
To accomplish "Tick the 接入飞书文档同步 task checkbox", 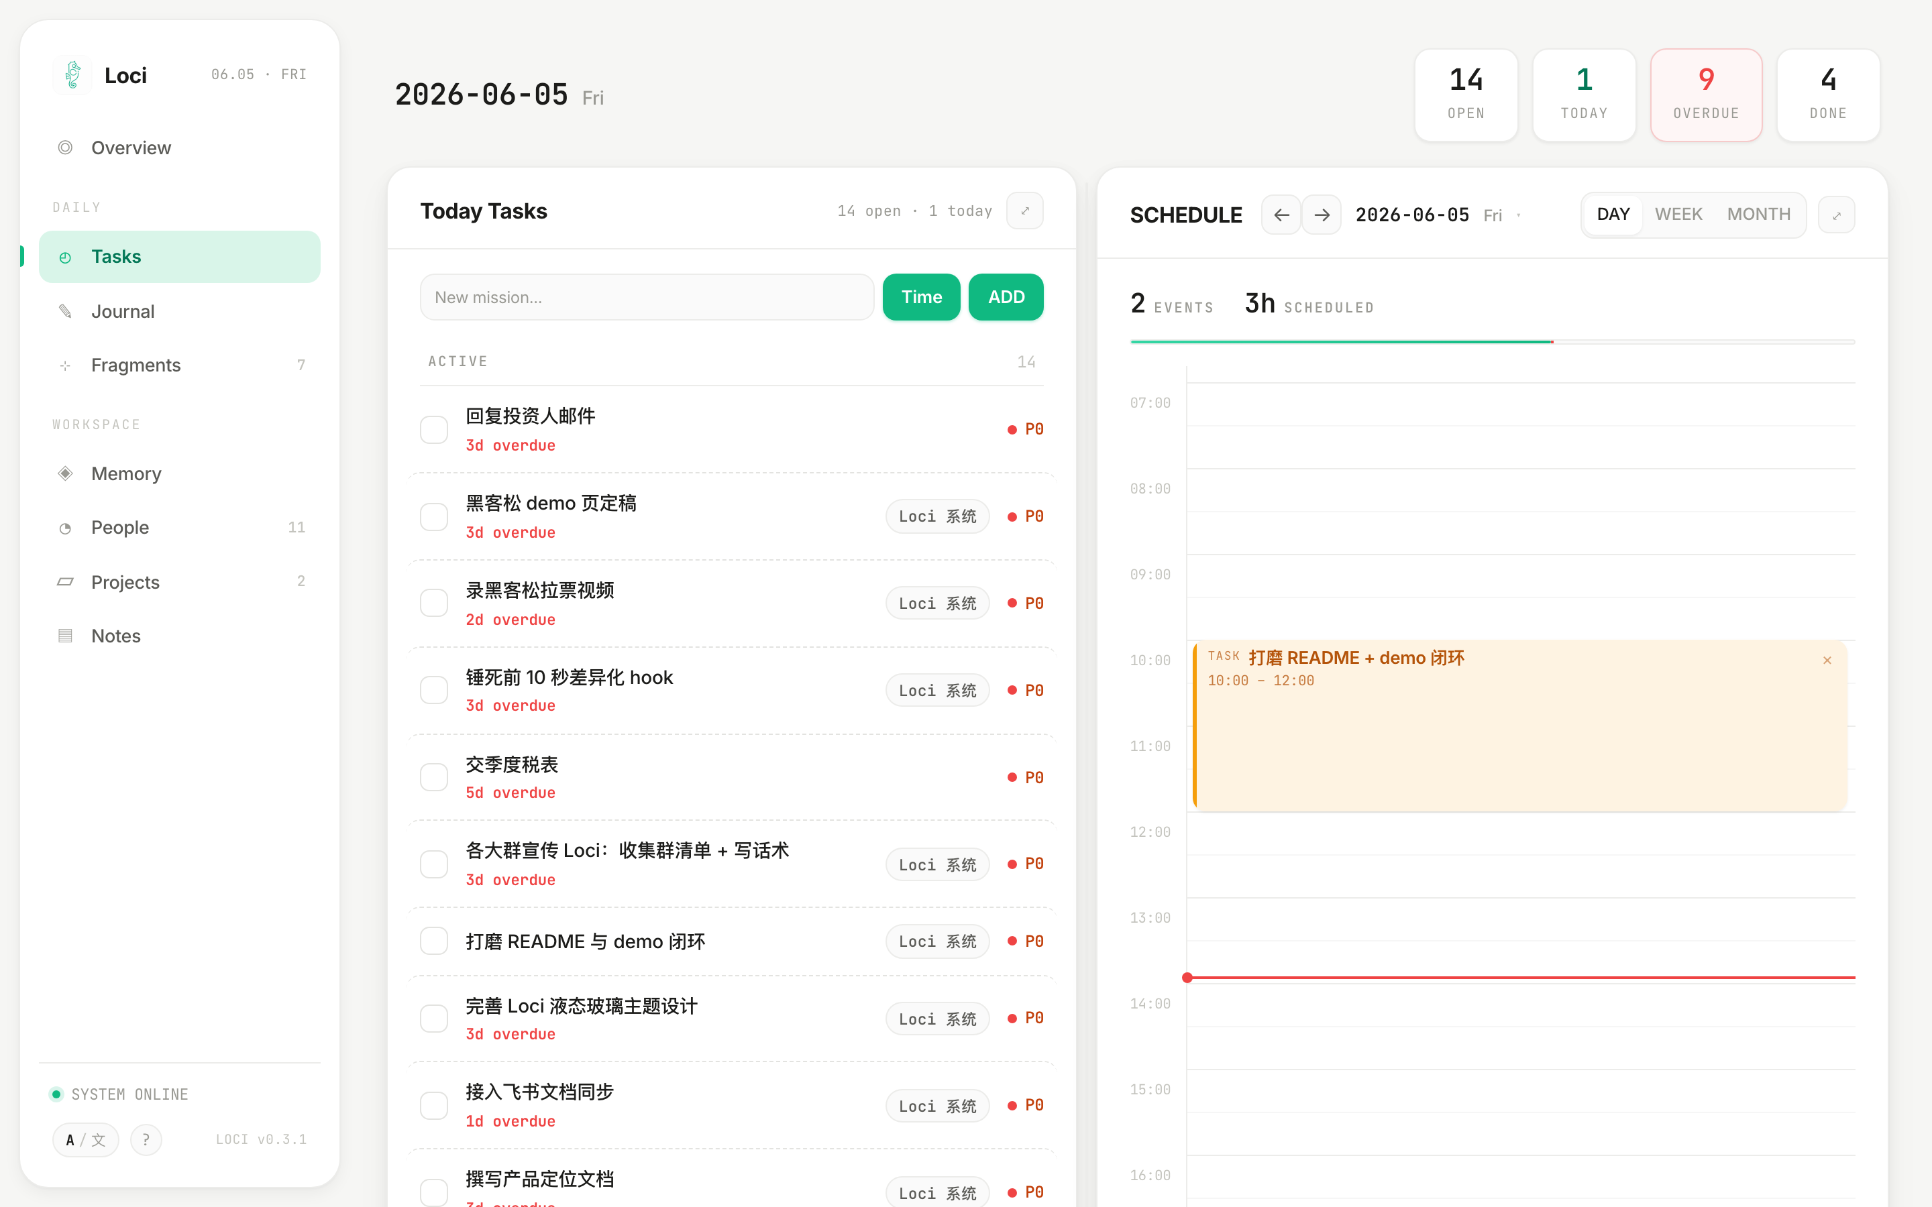I will 434,1106.
